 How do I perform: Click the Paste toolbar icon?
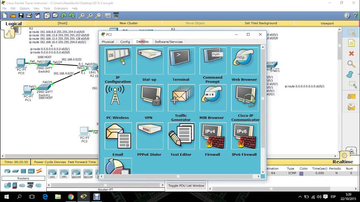[x=55, y=16]
